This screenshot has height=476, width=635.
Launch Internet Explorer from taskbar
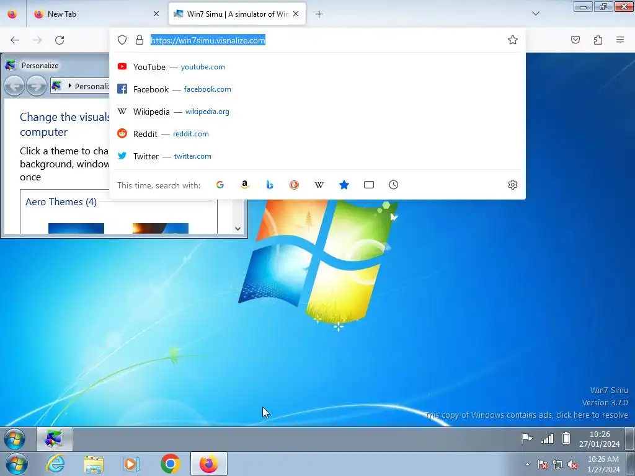[x=55, y=464]
